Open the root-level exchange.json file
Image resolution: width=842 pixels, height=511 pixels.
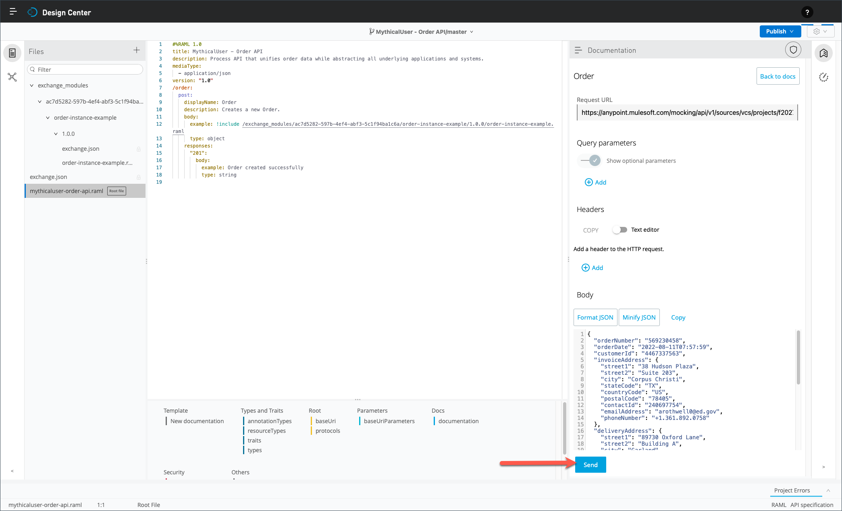[48, 177]
